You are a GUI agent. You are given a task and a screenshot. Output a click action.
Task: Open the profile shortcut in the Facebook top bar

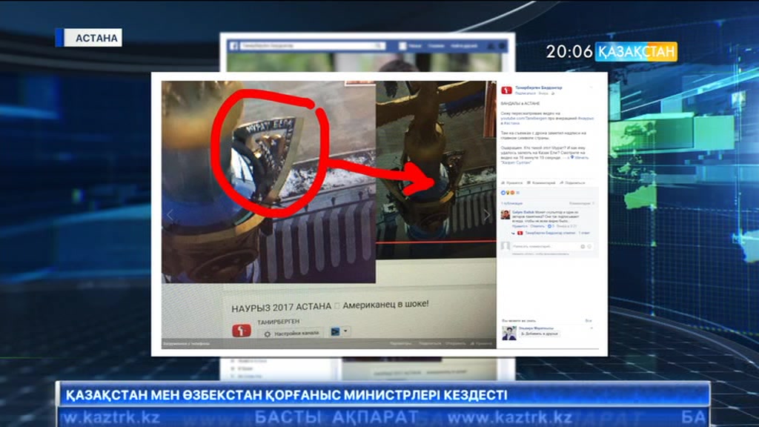click(x=411, y=45)
